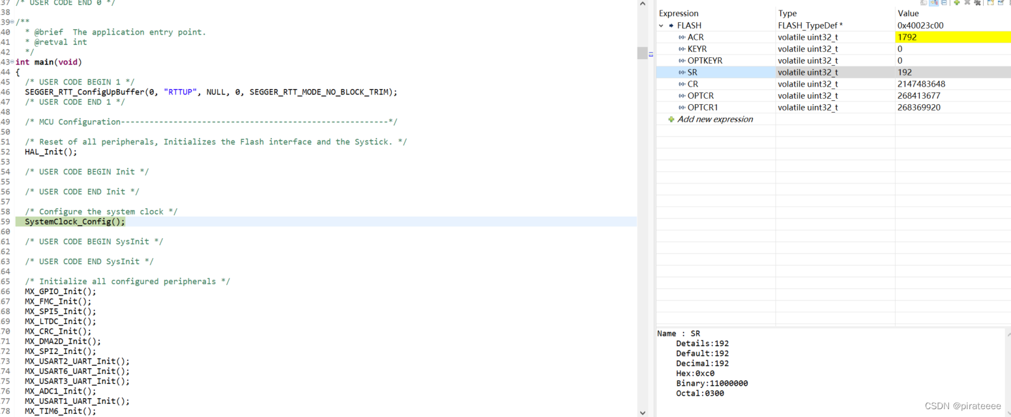Minimize the Expressions view via its minimize icon

click(989, 3)
